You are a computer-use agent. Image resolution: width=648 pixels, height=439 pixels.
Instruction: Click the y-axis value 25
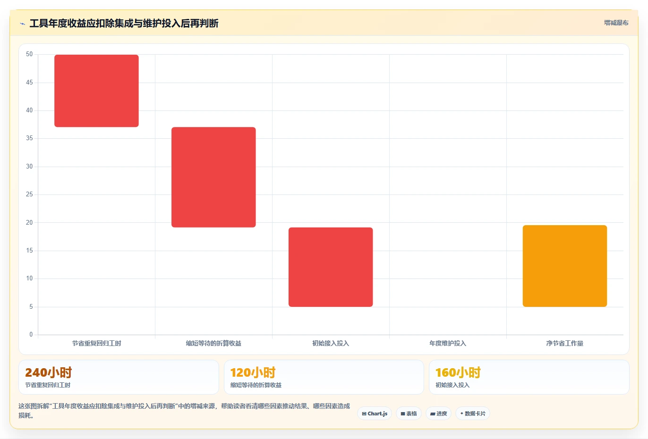[x=29, y=194]
